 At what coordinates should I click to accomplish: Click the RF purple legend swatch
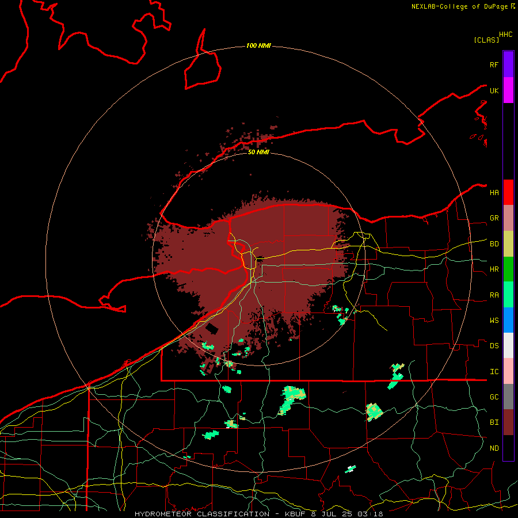[508, 64]
